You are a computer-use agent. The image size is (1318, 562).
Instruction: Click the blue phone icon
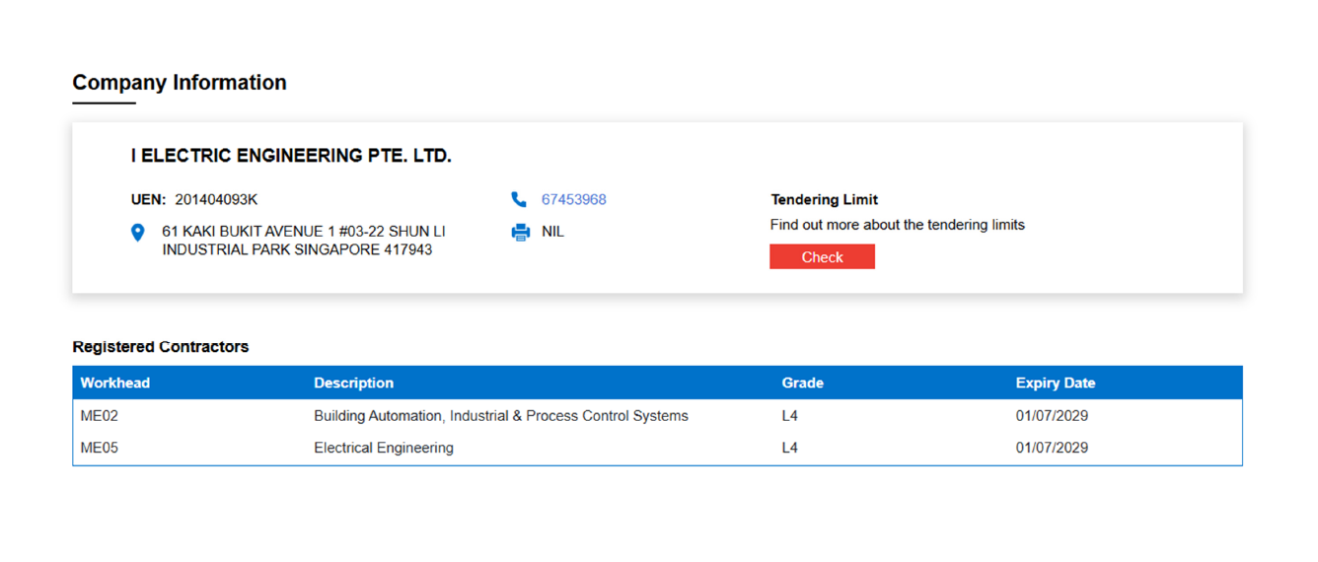click(519, 199)
